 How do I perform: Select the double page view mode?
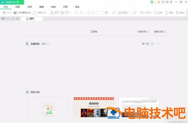pos(65,13)
